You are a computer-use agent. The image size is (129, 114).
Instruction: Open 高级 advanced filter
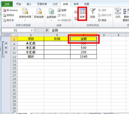point(102,20)
